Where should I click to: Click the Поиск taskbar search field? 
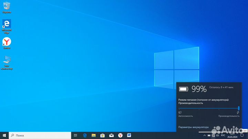coord(40,135)
